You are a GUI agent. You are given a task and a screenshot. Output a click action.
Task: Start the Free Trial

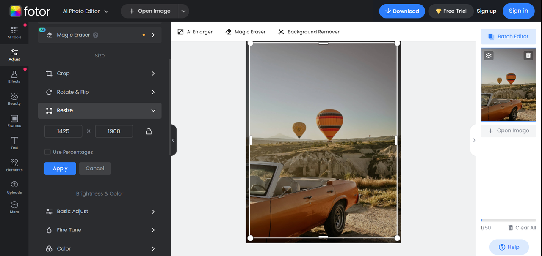(x=451, y=11)
